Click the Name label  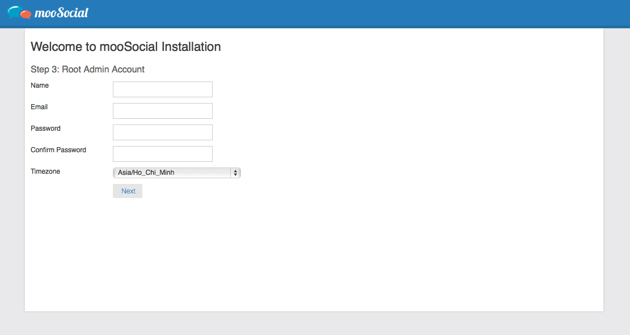coord(40,85)
